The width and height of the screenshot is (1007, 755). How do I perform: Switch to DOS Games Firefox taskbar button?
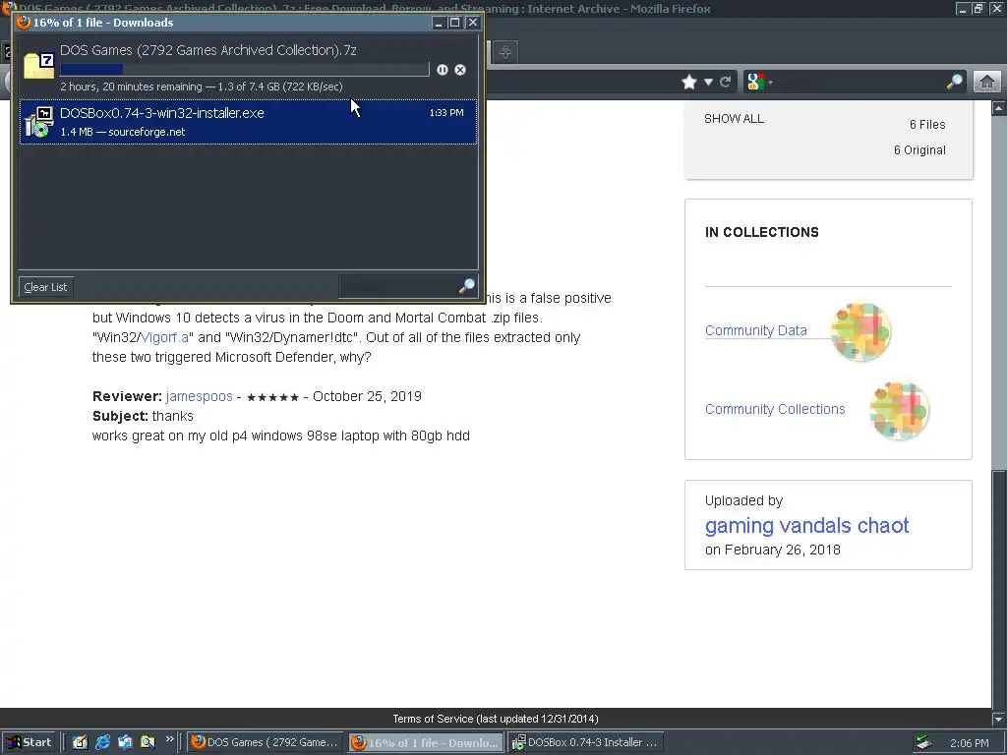pyautogui.click(x=266, y=743)
